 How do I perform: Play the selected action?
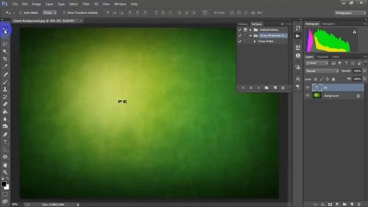click(x=259, y=88)
